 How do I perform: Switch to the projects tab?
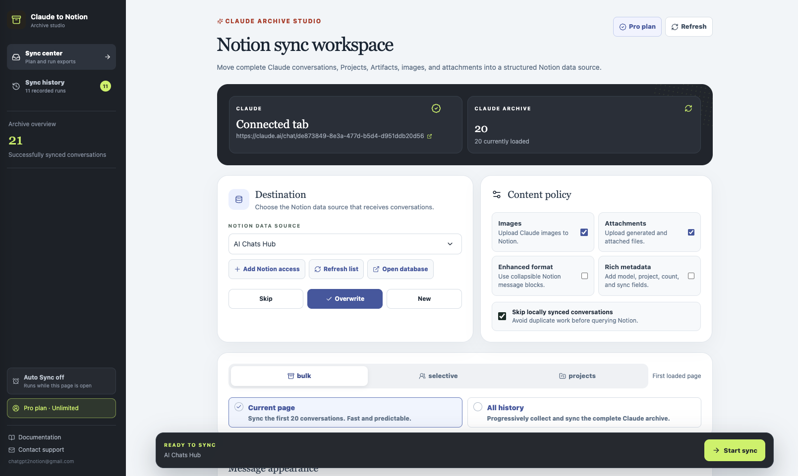coord(577,376)
